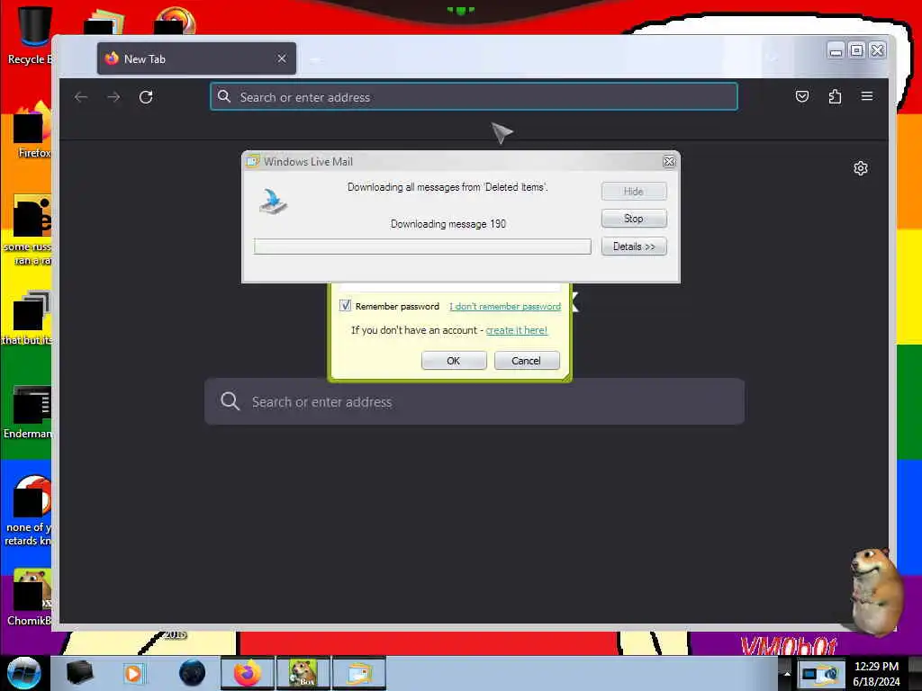Select the New Tab tab
The height and width of the screenshot is (691, 922).
[x=196, y=58]
